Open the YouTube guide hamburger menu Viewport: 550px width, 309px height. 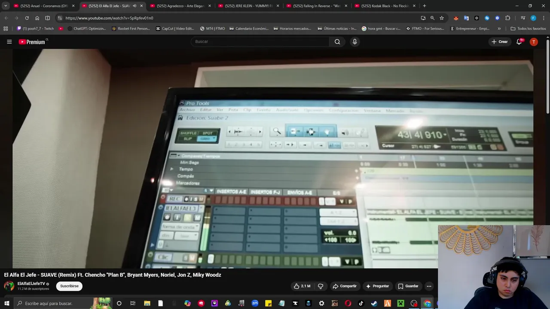9,42
